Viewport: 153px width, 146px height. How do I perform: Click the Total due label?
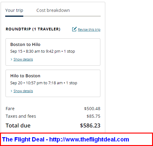pyautogui.click(x=18, y=126)
